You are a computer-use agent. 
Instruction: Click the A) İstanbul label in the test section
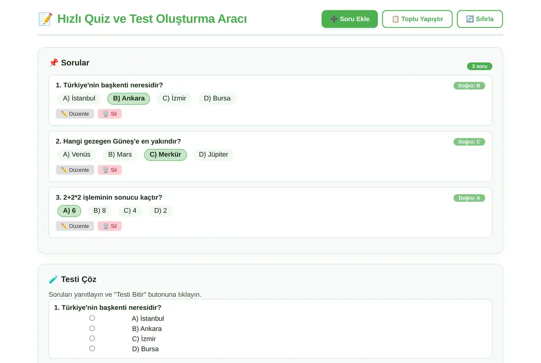coord(148,318)
